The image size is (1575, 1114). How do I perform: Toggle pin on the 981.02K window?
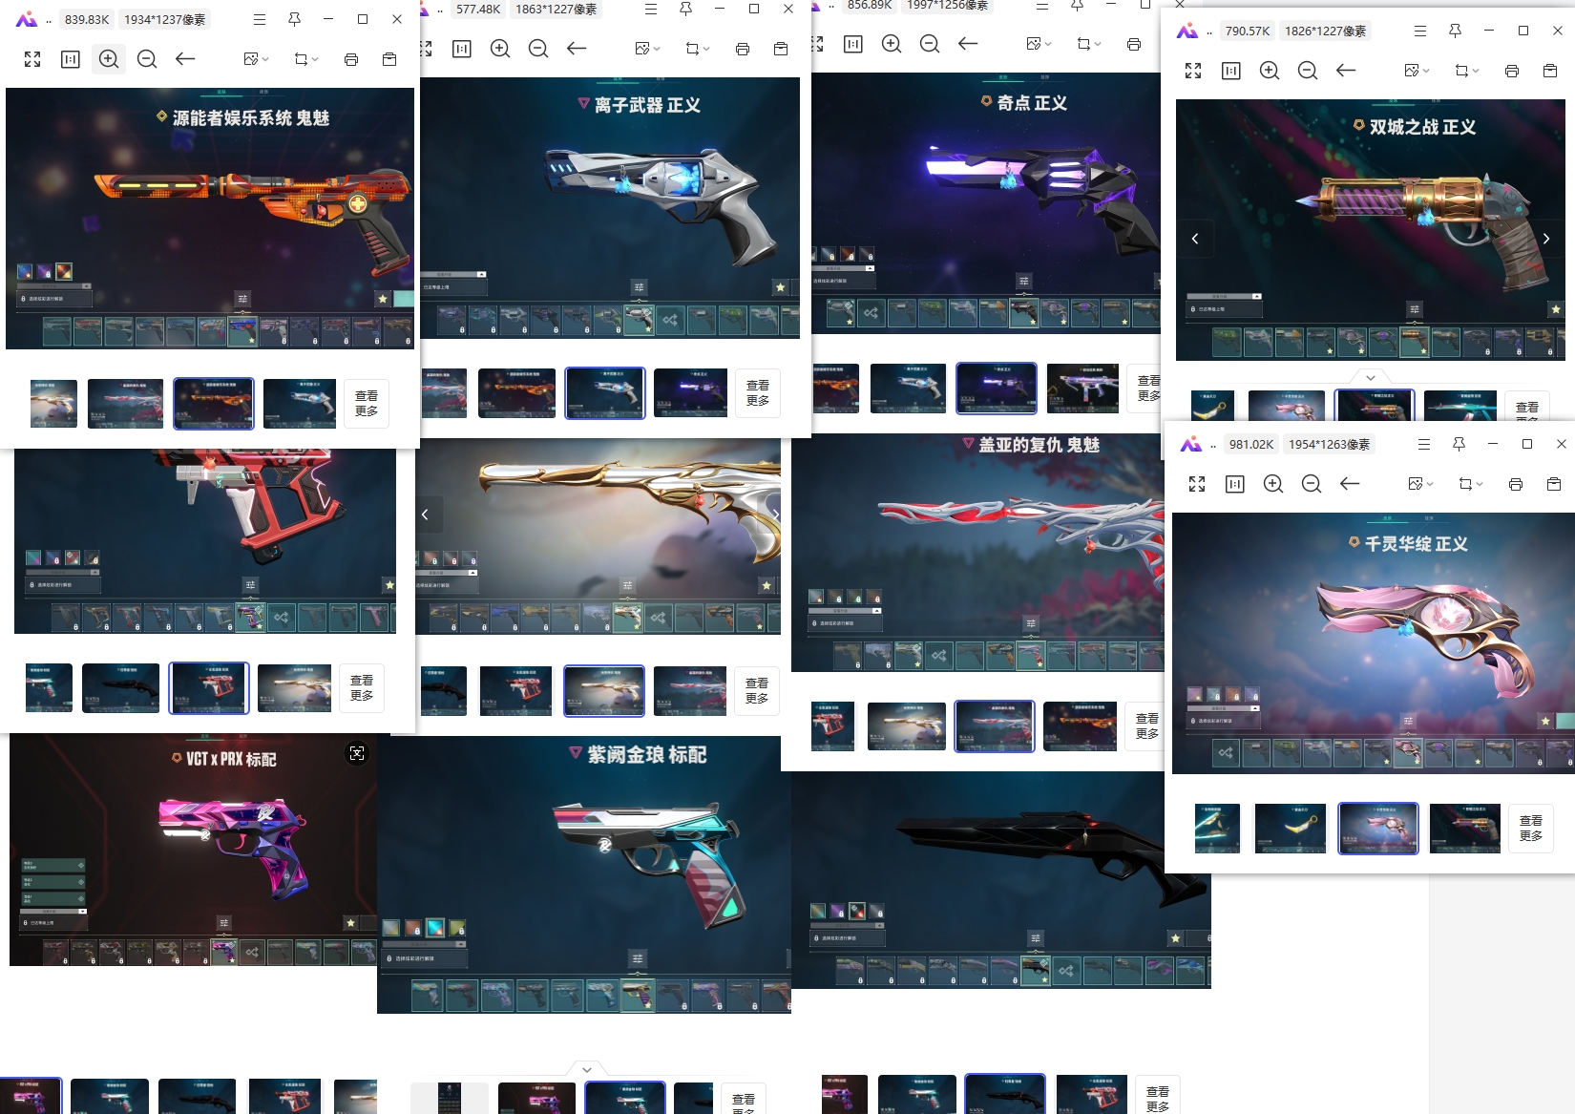[x=1459, y=444]
